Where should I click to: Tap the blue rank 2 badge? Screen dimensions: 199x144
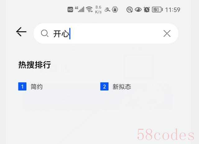104,86
